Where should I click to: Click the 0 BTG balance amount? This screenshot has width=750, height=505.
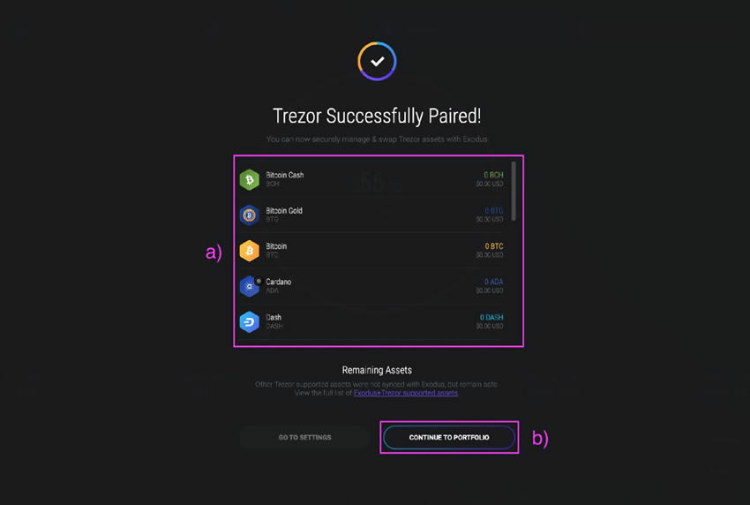pos(493,211)
